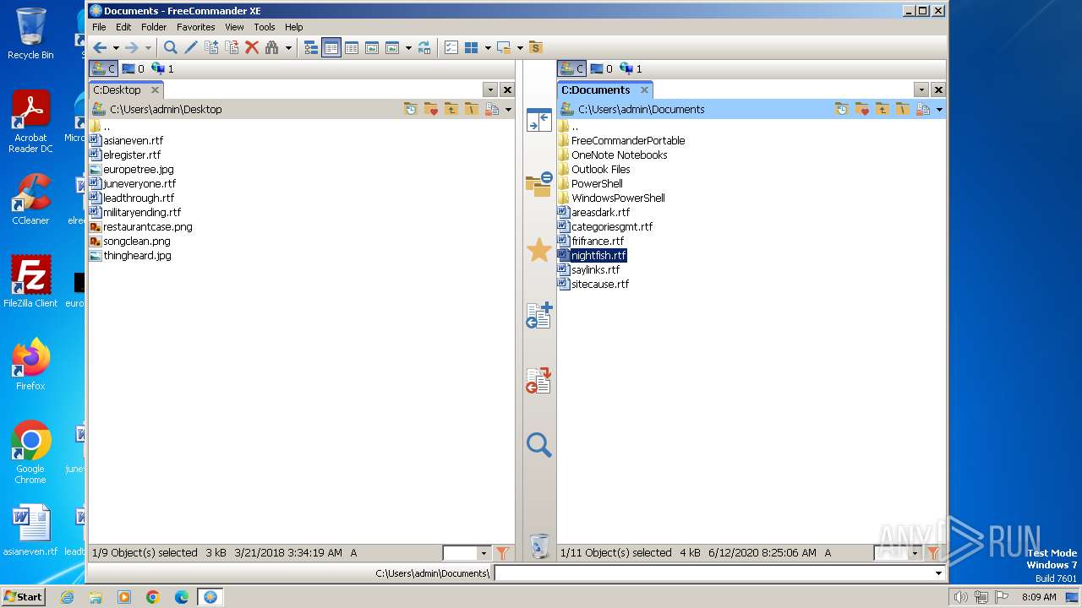Click the Refresh/synchronize toolbar icon
1082x608 pixels.
(424, 48)
